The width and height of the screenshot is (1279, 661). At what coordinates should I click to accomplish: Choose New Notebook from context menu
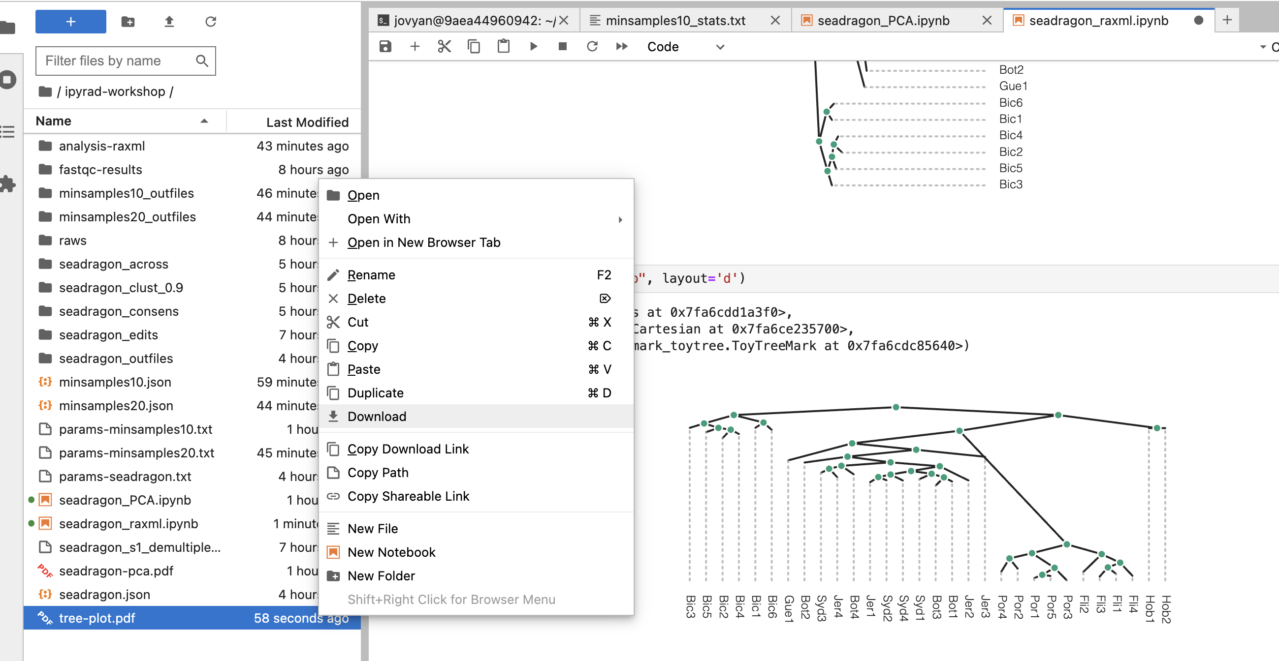pos(476,552)
